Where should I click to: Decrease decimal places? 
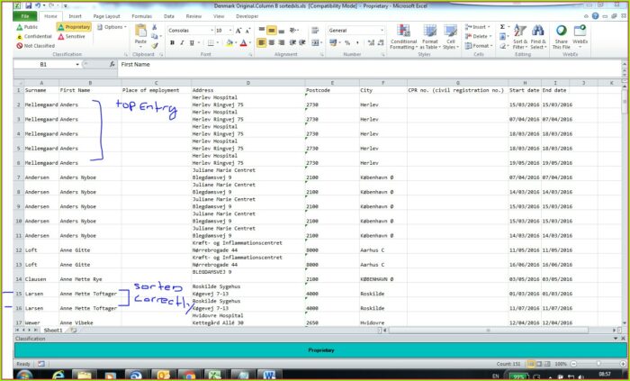pyautogui.click(x=381, y=42)
